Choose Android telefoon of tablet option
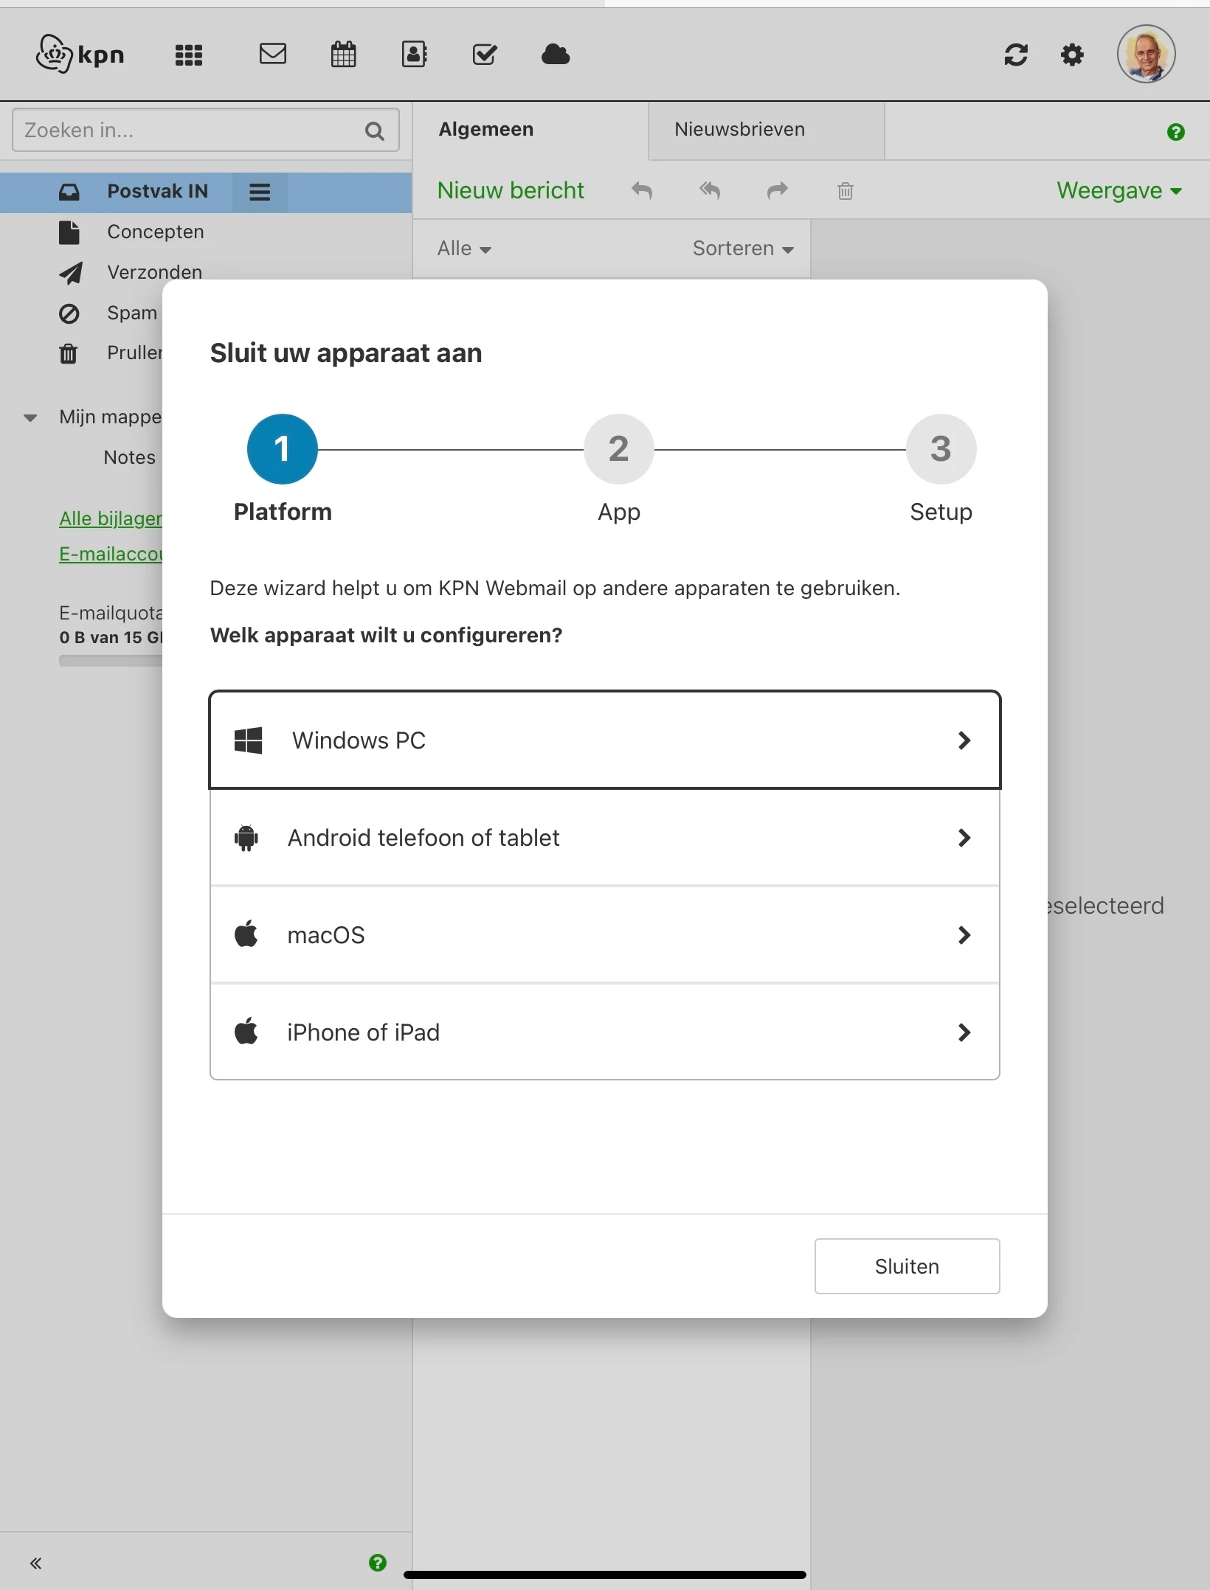This screenshot has width=1210, height=1590. (604, 838)
